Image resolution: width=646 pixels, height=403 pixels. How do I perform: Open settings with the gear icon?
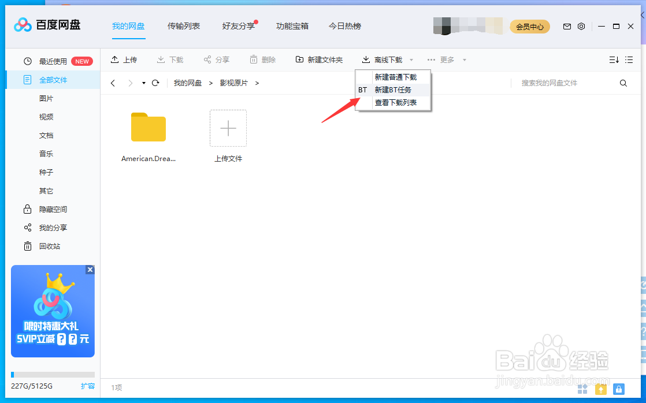click(x=581, y=27)
